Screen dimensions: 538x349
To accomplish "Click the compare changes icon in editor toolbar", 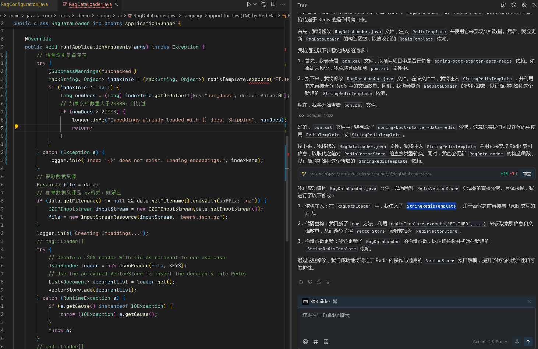I will 263,4.
